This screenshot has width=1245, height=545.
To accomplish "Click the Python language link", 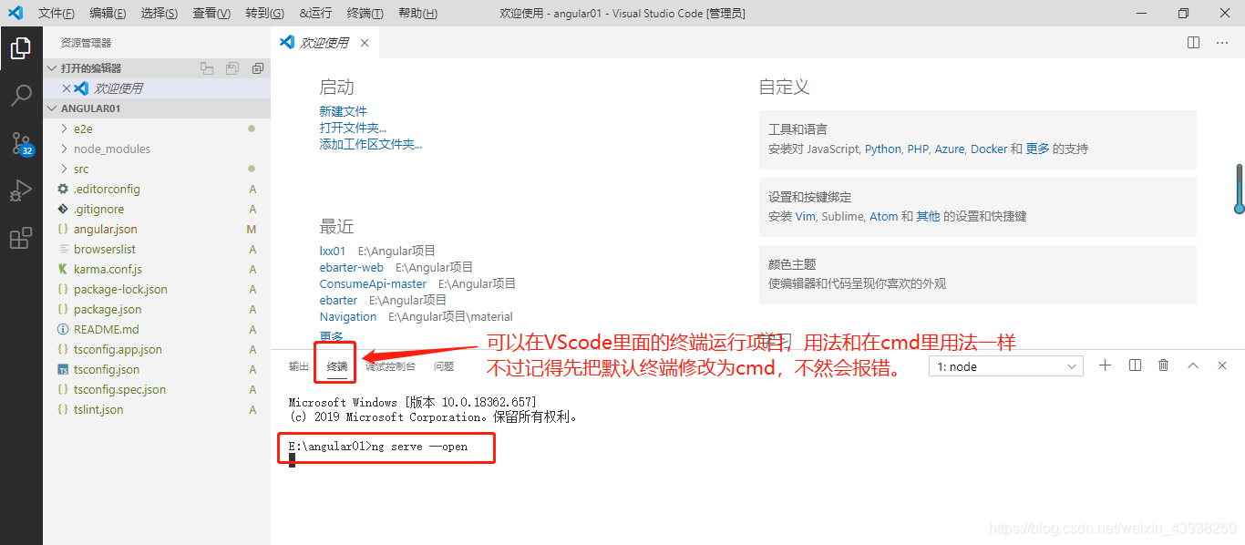I will click(x=883, y=149).
